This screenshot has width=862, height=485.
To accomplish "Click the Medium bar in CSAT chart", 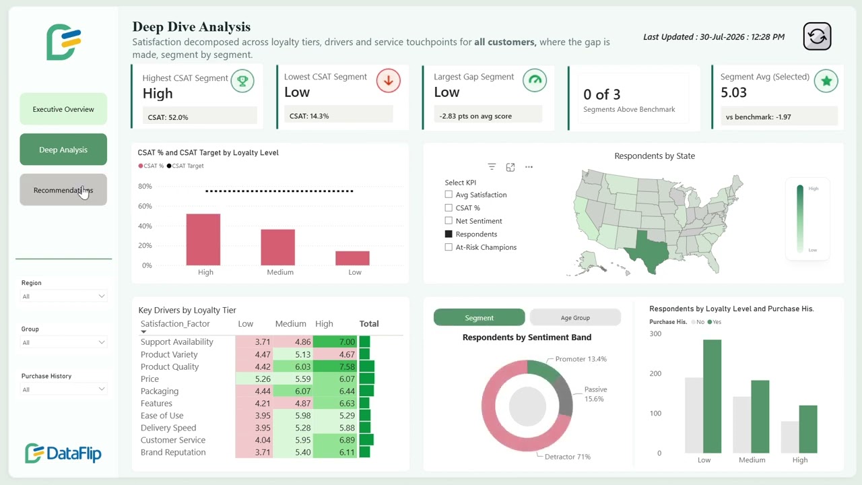I will (x=278, y=247).
